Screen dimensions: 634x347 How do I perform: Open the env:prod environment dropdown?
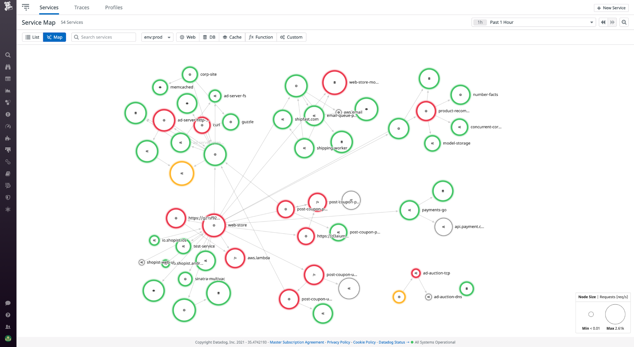pyautogui.click(x=157, y=37)
